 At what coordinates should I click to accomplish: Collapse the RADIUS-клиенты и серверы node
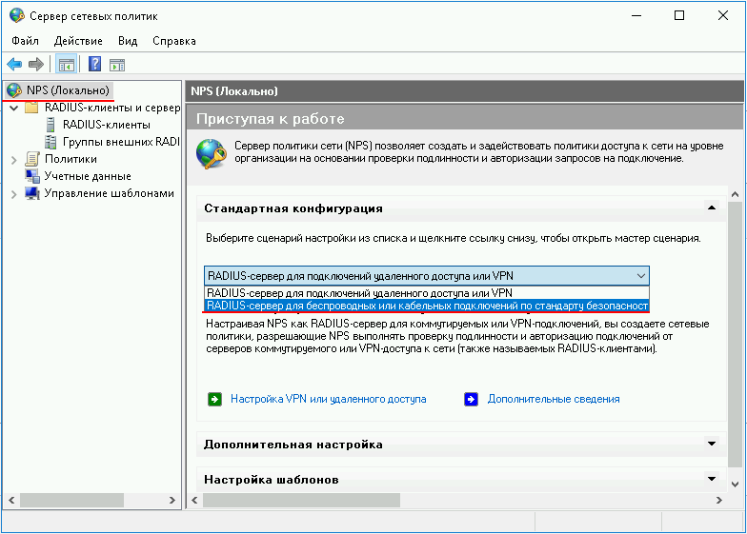14,109
